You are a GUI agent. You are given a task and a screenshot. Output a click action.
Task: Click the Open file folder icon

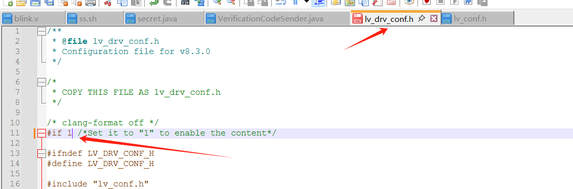[21, 3]
